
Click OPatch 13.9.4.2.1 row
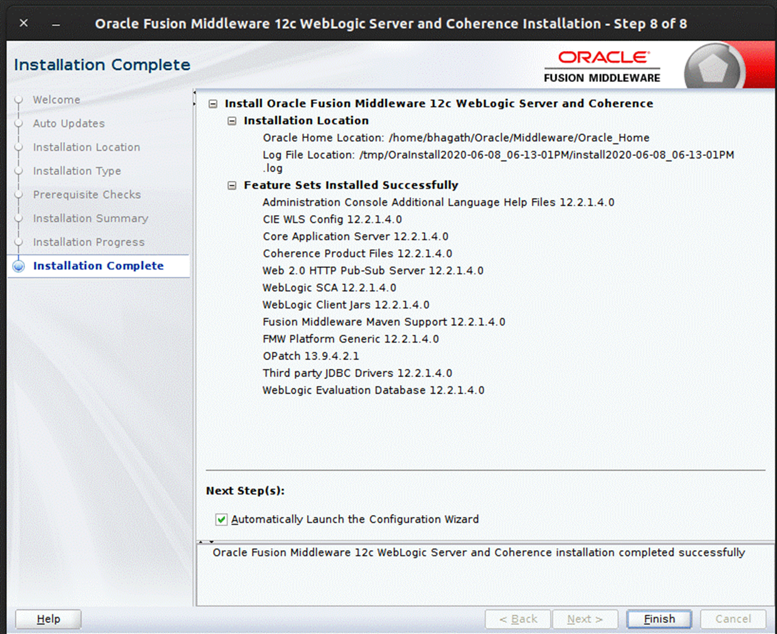coord(311,356)
